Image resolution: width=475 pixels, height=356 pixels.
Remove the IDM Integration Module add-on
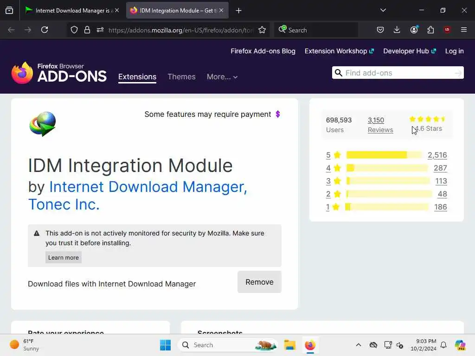[x=259, y=282]
